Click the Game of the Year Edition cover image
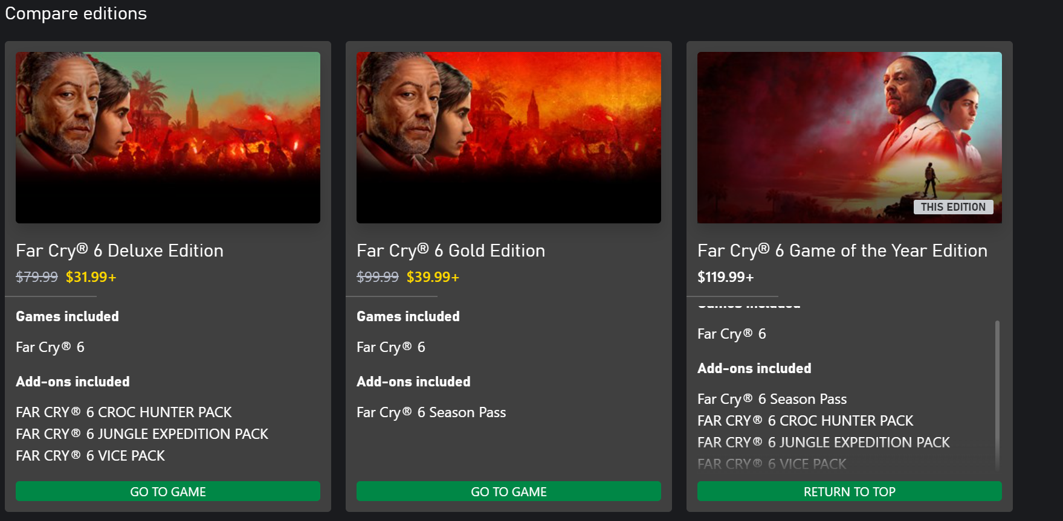Image resolution: width=1063 pixels, height=521 pixels. [849, 138]
